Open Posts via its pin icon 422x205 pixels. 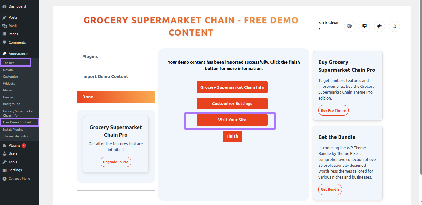(4, 17)
